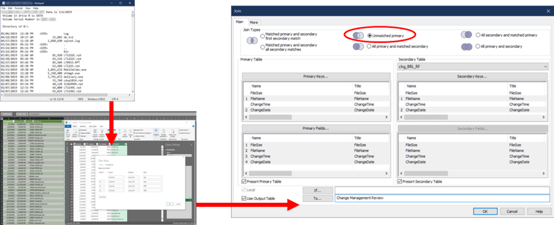Click right scroll arrow in Primary Keys list

(386, 117)
